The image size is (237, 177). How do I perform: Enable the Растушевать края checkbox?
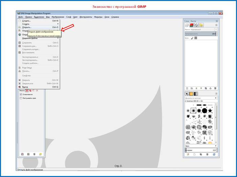pyautogui.click(x=21, y=98)
